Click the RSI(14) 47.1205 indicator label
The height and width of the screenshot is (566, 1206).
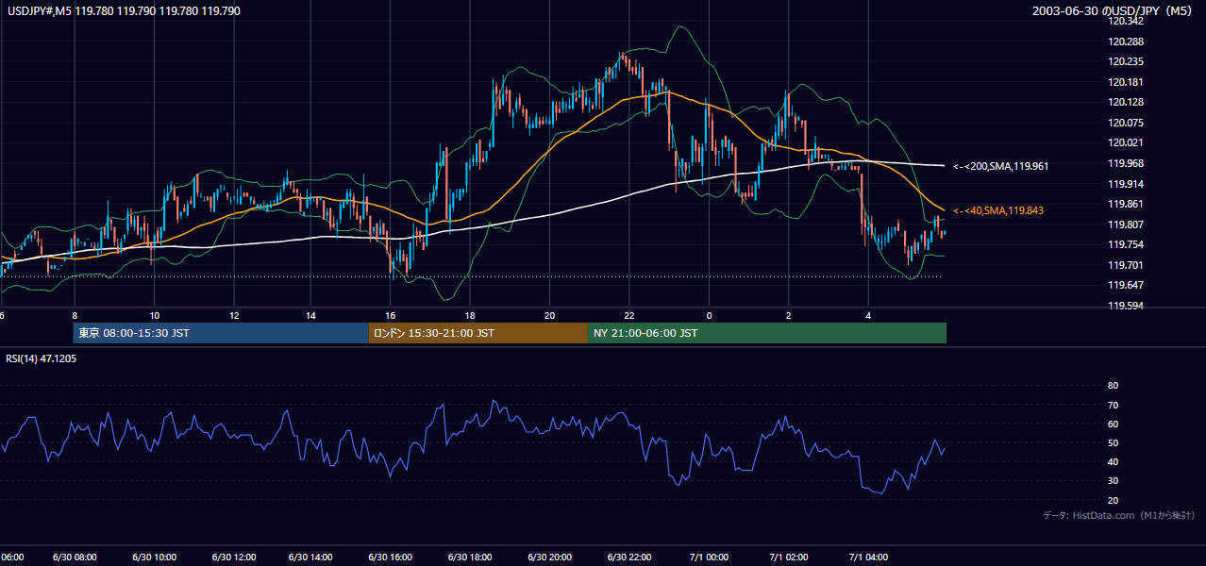(42, 358)
